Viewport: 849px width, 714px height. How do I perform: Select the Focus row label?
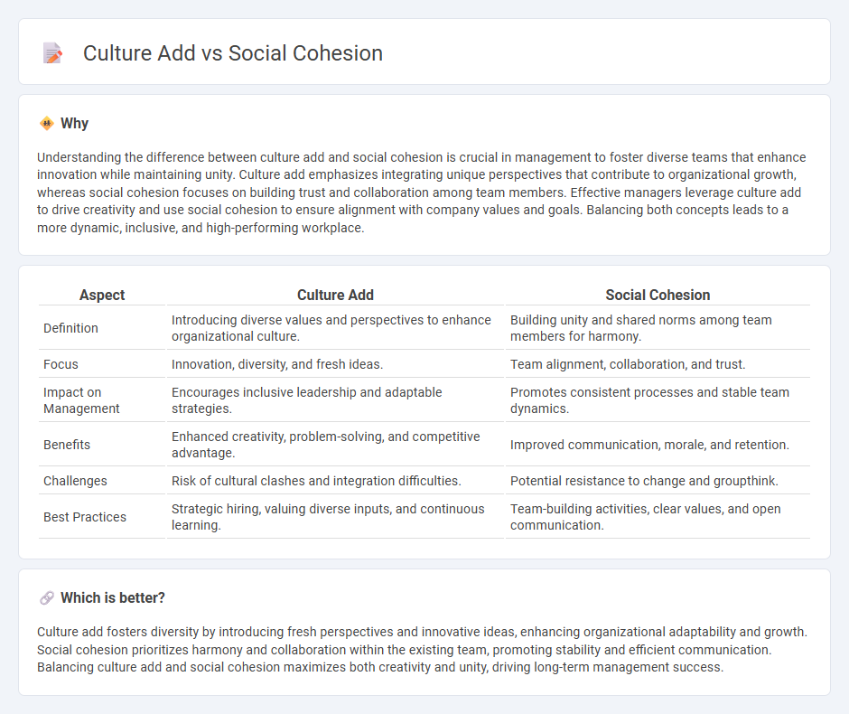pos(61,364)
